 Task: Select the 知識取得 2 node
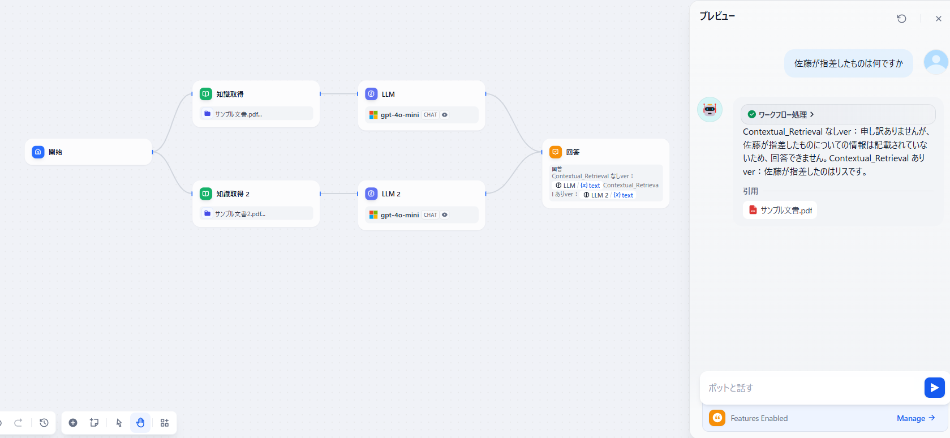256,194
